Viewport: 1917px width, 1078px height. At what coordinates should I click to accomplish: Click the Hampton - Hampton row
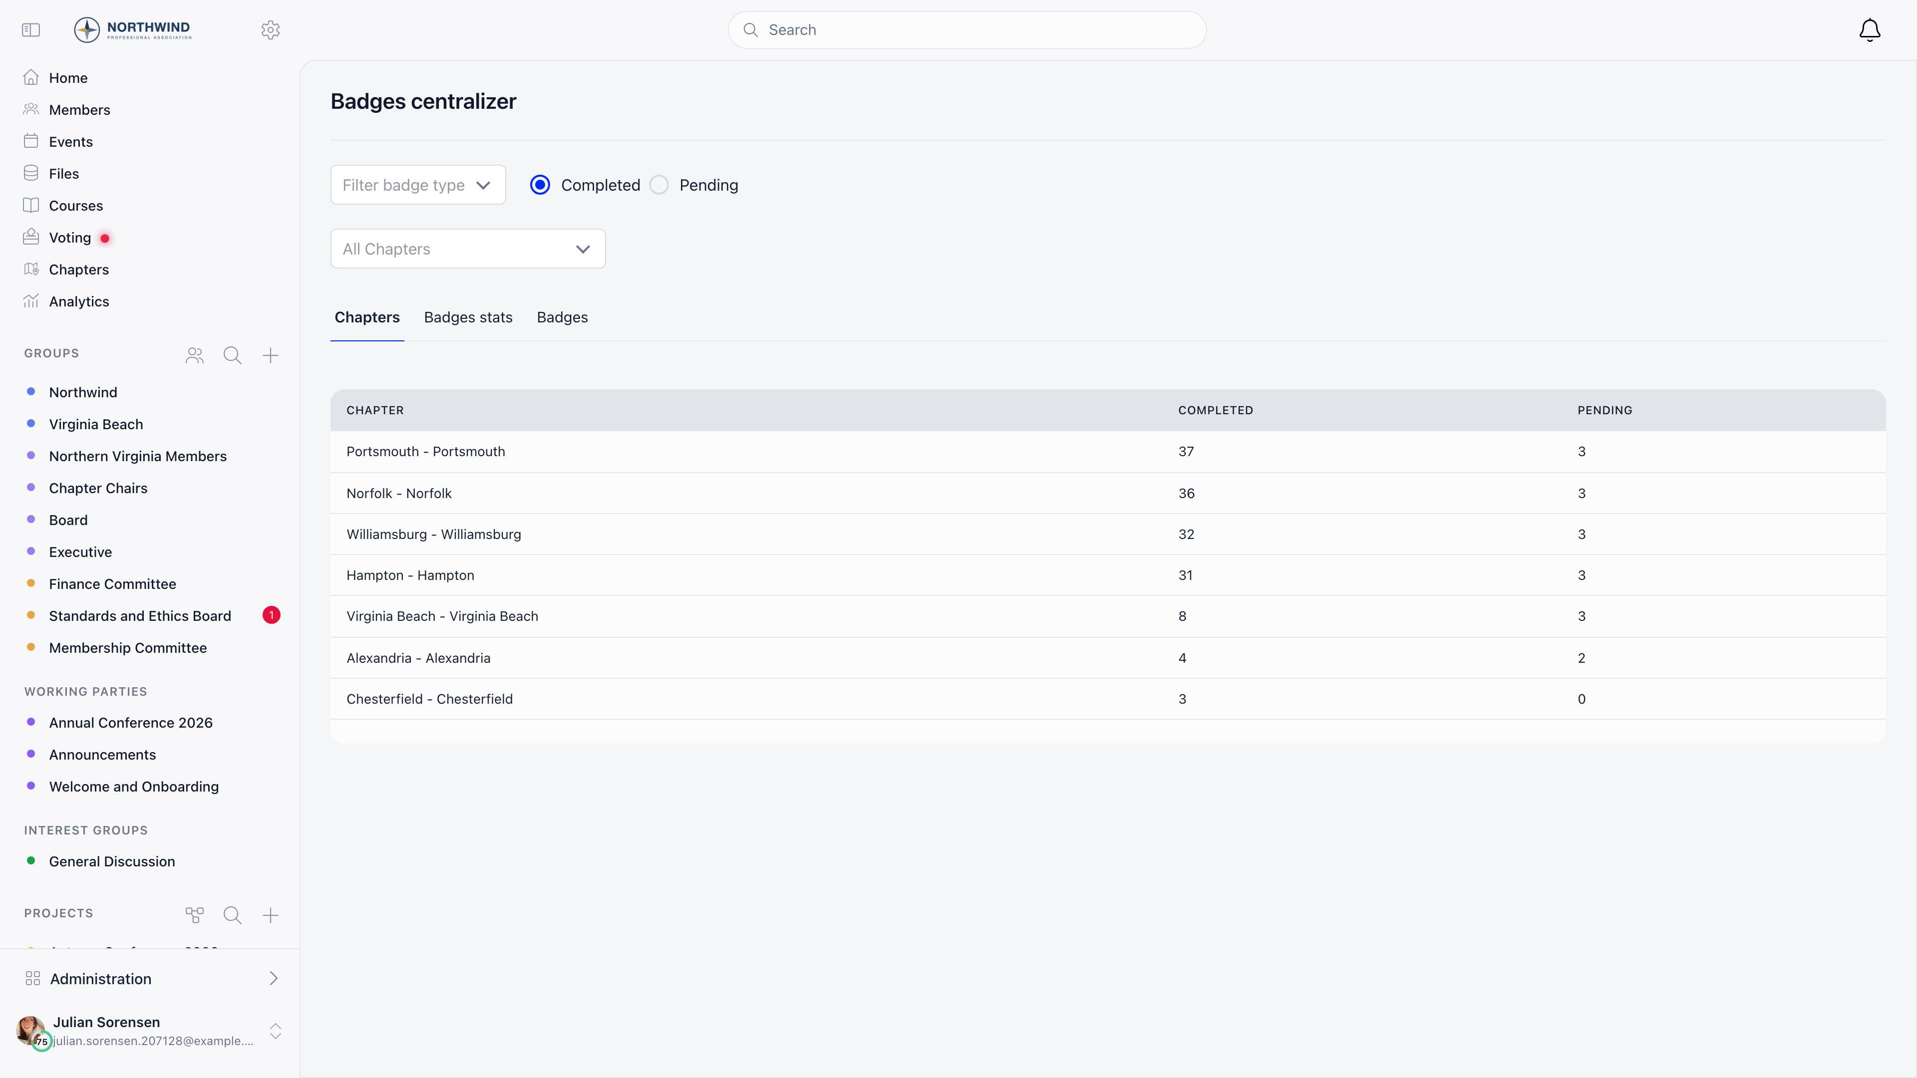pos(1108,575)
